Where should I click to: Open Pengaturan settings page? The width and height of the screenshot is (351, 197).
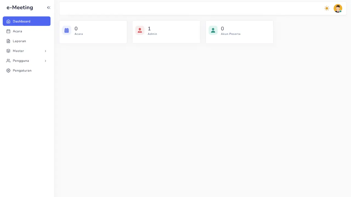[x=27, y=71]
